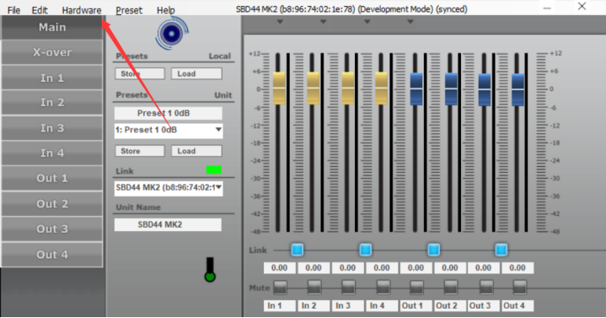Toggle the Out 3 / Out 4 link button

[x=501, y=250]
